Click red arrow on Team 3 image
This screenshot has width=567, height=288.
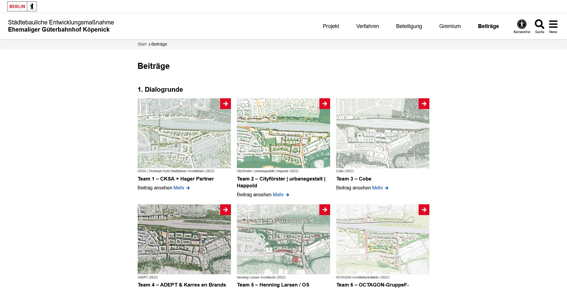tap(424, 104)
